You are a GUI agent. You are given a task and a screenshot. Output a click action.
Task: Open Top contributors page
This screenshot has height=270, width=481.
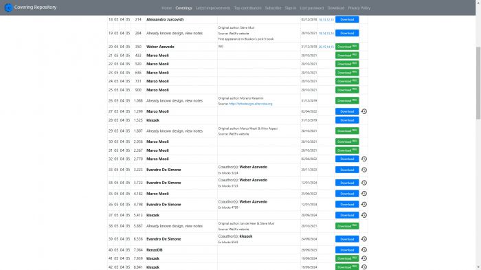coord(248,8)
